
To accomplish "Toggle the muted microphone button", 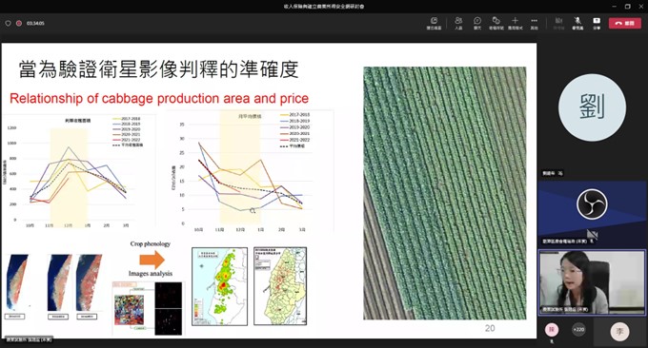I will point(577,23).
